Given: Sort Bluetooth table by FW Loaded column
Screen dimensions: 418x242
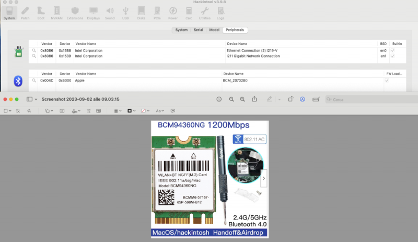Looking at the screenshot, I should tap(394, 74).
